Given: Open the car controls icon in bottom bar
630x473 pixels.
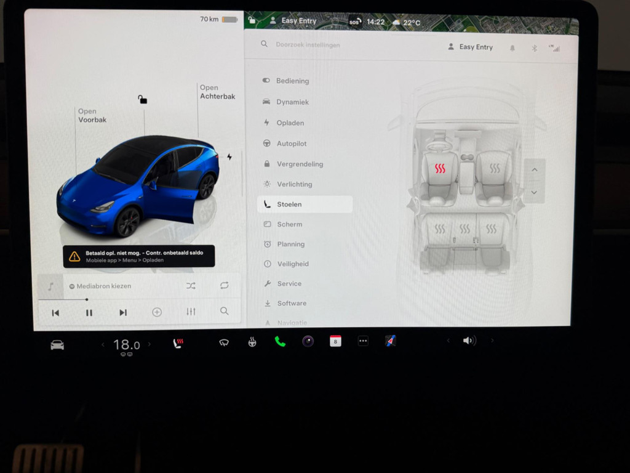Looking at the screenshot, I should click(x=57, y=345).
